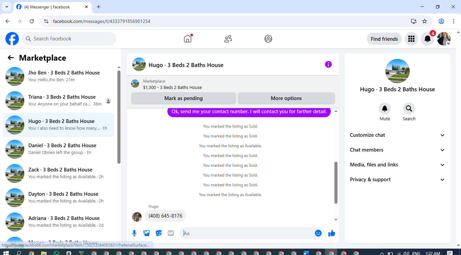This screenshot has width=461, height=255.
Task: Click the Search Facebook field
Action: [69, 39]
